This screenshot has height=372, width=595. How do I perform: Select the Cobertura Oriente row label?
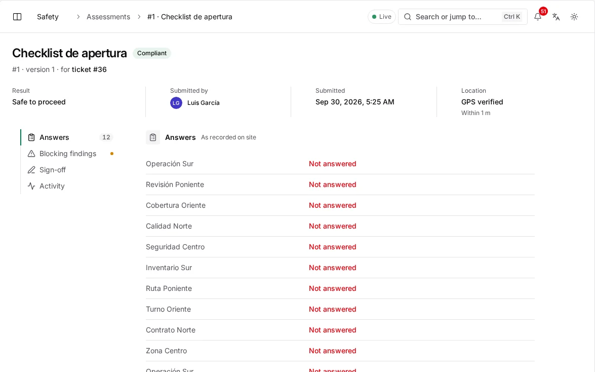(176, 205)
